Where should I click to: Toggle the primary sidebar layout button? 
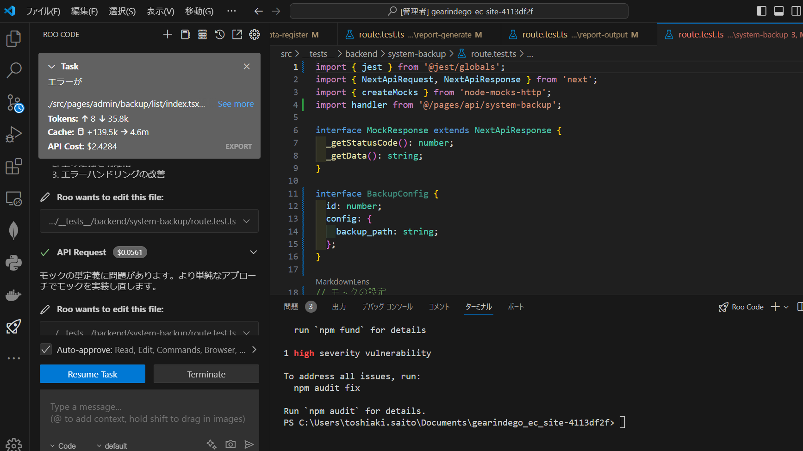click(x=761, y=11)
